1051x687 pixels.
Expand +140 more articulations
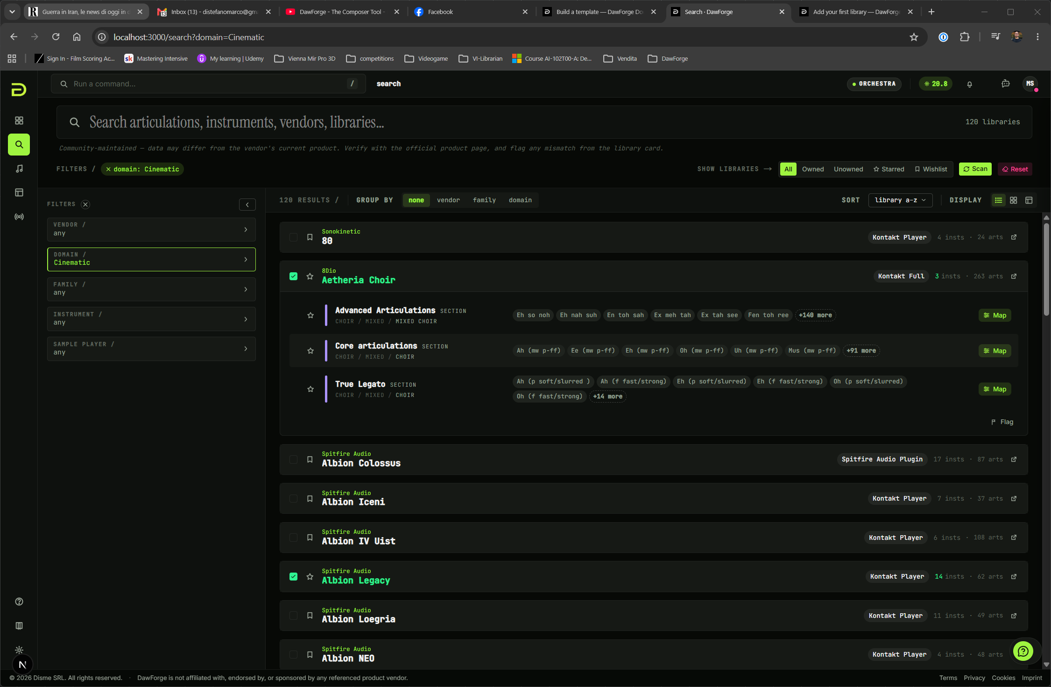coord(815,315)
